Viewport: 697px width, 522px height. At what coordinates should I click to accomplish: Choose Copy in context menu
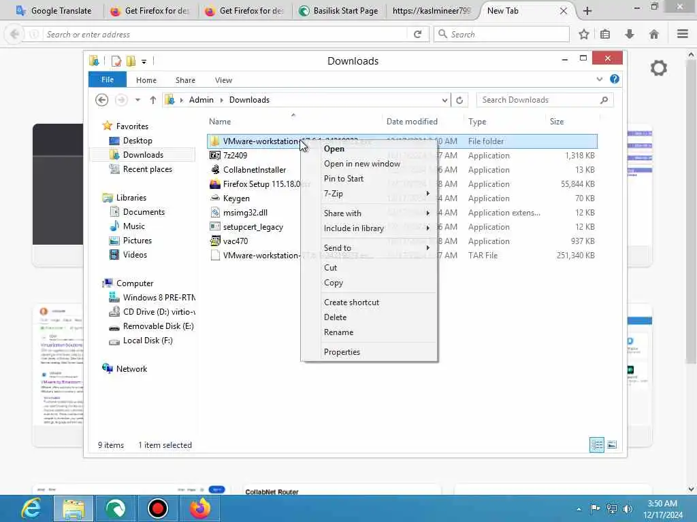click(369, 283)
